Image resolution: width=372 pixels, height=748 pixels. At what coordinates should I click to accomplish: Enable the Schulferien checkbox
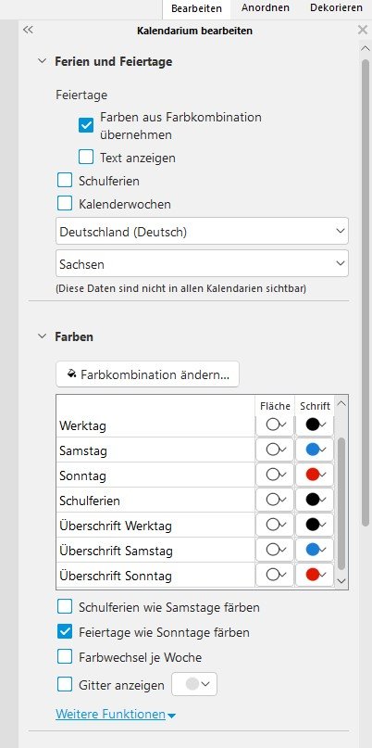(x=64, y=181)
